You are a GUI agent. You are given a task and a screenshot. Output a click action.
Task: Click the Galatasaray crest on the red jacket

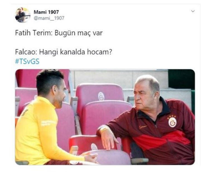point(172,122)
